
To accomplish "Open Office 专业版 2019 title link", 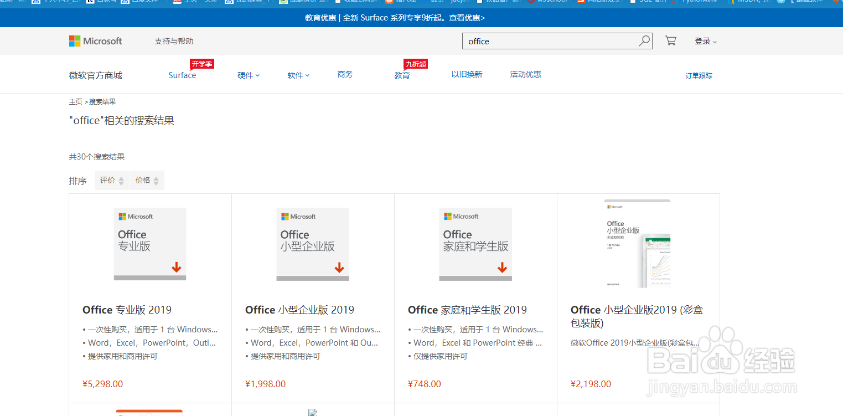I will tap(127, 310).
